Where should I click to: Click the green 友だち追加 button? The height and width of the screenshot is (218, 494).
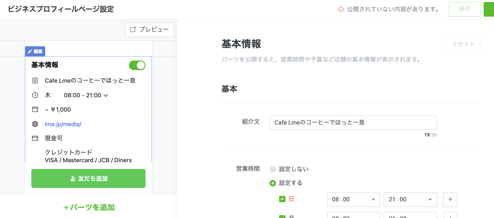coord(88,178)
